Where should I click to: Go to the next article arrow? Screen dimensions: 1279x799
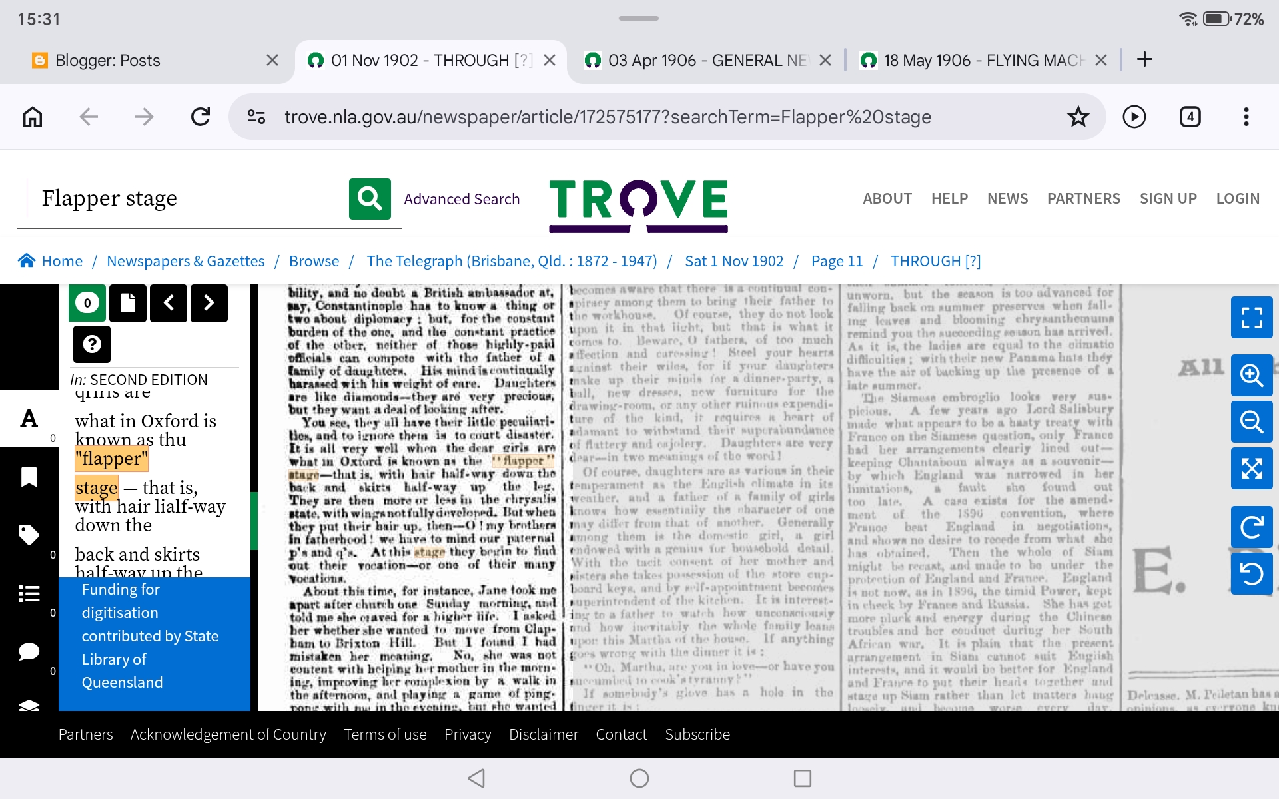pos(209,303)
